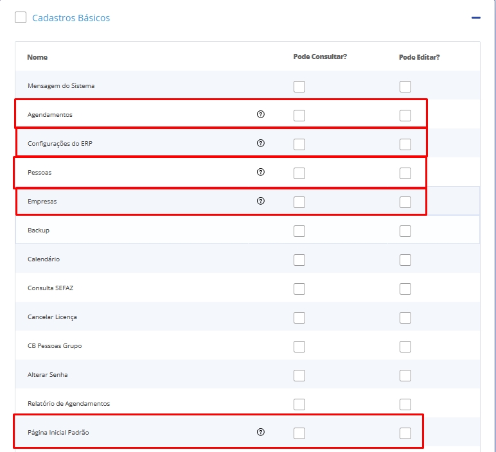Enable Pode Editar for Agendamentos
This screenshot has width=496, height=452.
(405, 116)
